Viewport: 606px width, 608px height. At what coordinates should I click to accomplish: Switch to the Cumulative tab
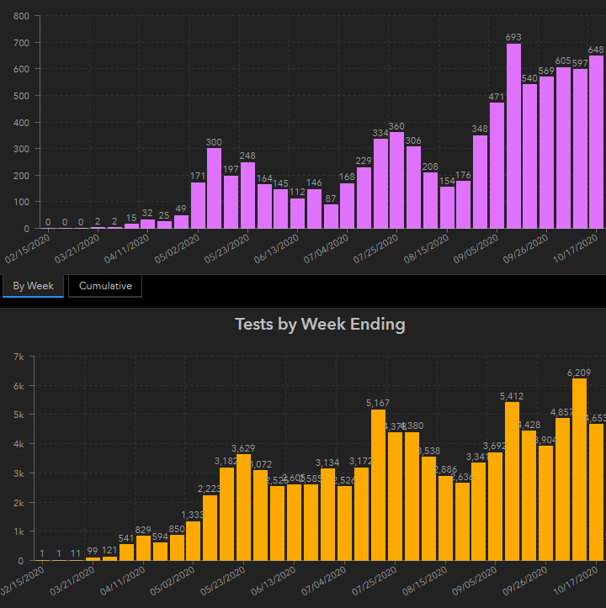105,286
